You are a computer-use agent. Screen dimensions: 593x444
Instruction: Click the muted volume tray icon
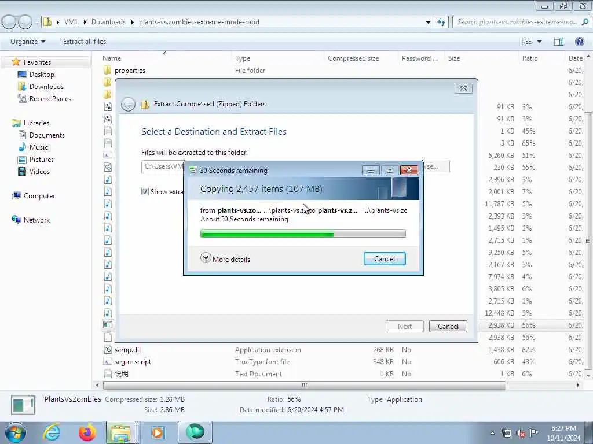pos(521,434)
